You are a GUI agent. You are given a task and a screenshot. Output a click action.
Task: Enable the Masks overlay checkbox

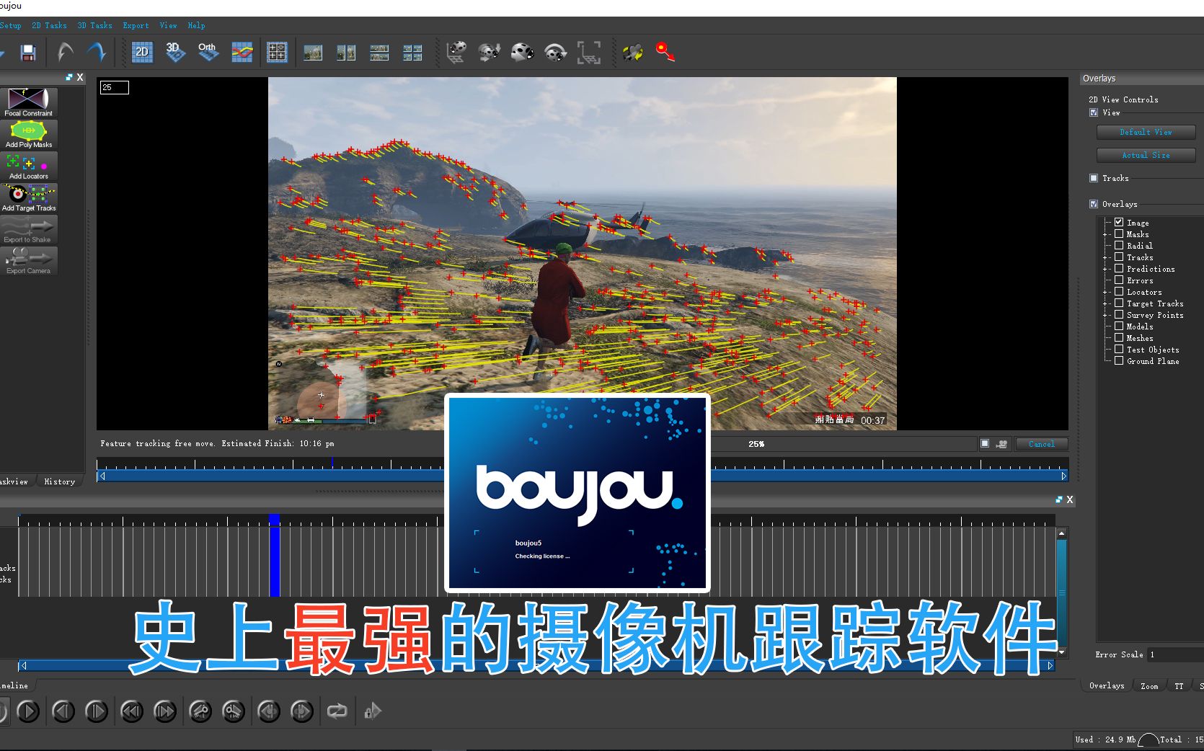[1119, 234]
